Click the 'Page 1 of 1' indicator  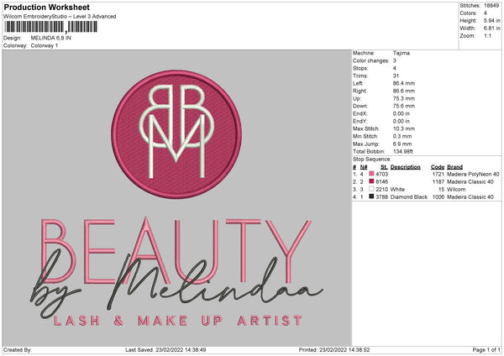pos(486,349)
